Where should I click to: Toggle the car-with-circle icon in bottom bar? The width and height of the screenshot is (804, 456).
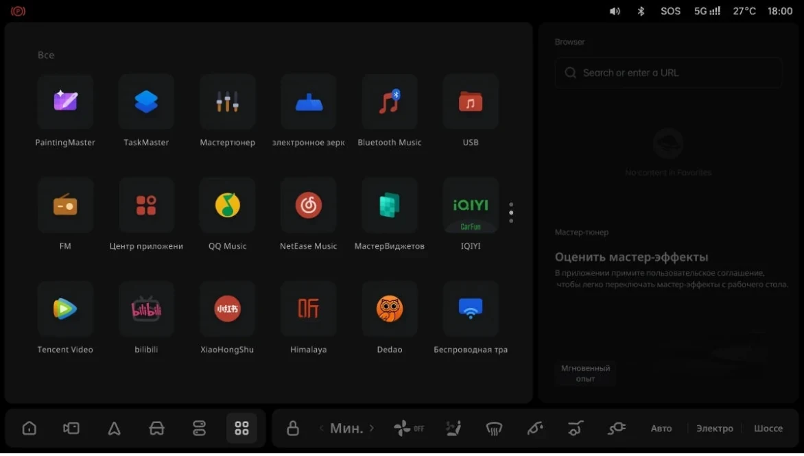(x=576, y=428)
